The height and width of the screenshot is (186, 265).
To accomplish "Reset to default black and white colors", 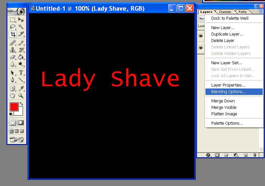I will 11,114.
